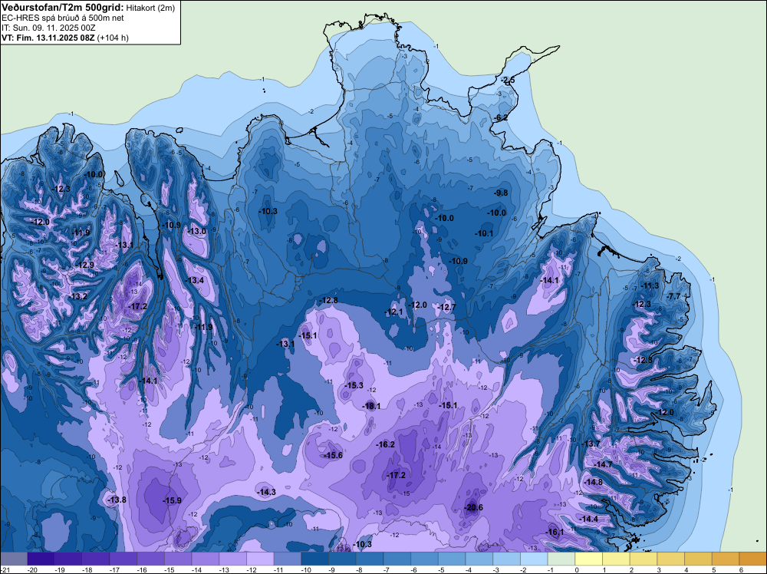
Task: Select the -15.9 temperature value
Action: click(x=172, y=500)
